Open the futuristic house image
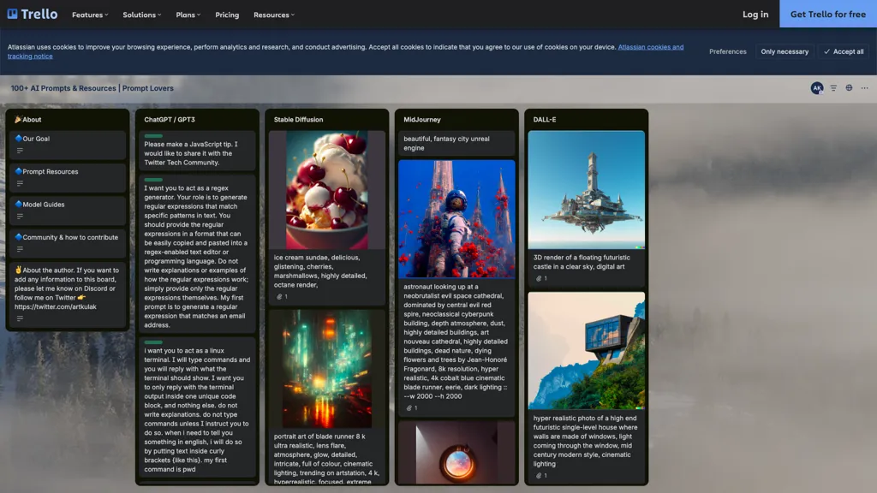Image resolution: width=877 pixels, height=493 pixels. click(x=586, y=350)
